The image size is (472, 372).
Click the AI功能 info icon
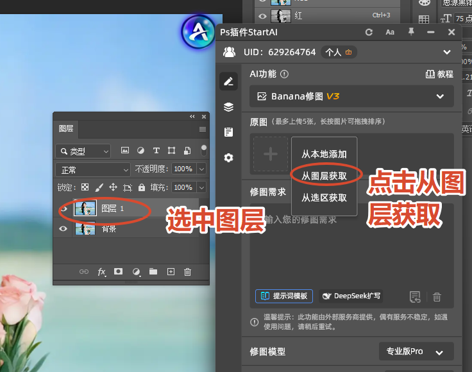point(284,74)
